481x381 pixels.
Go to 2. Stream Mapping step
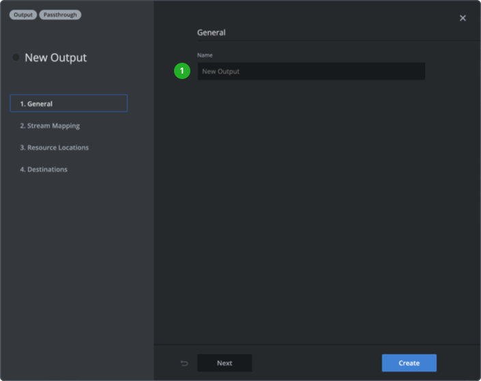(50, 125)
